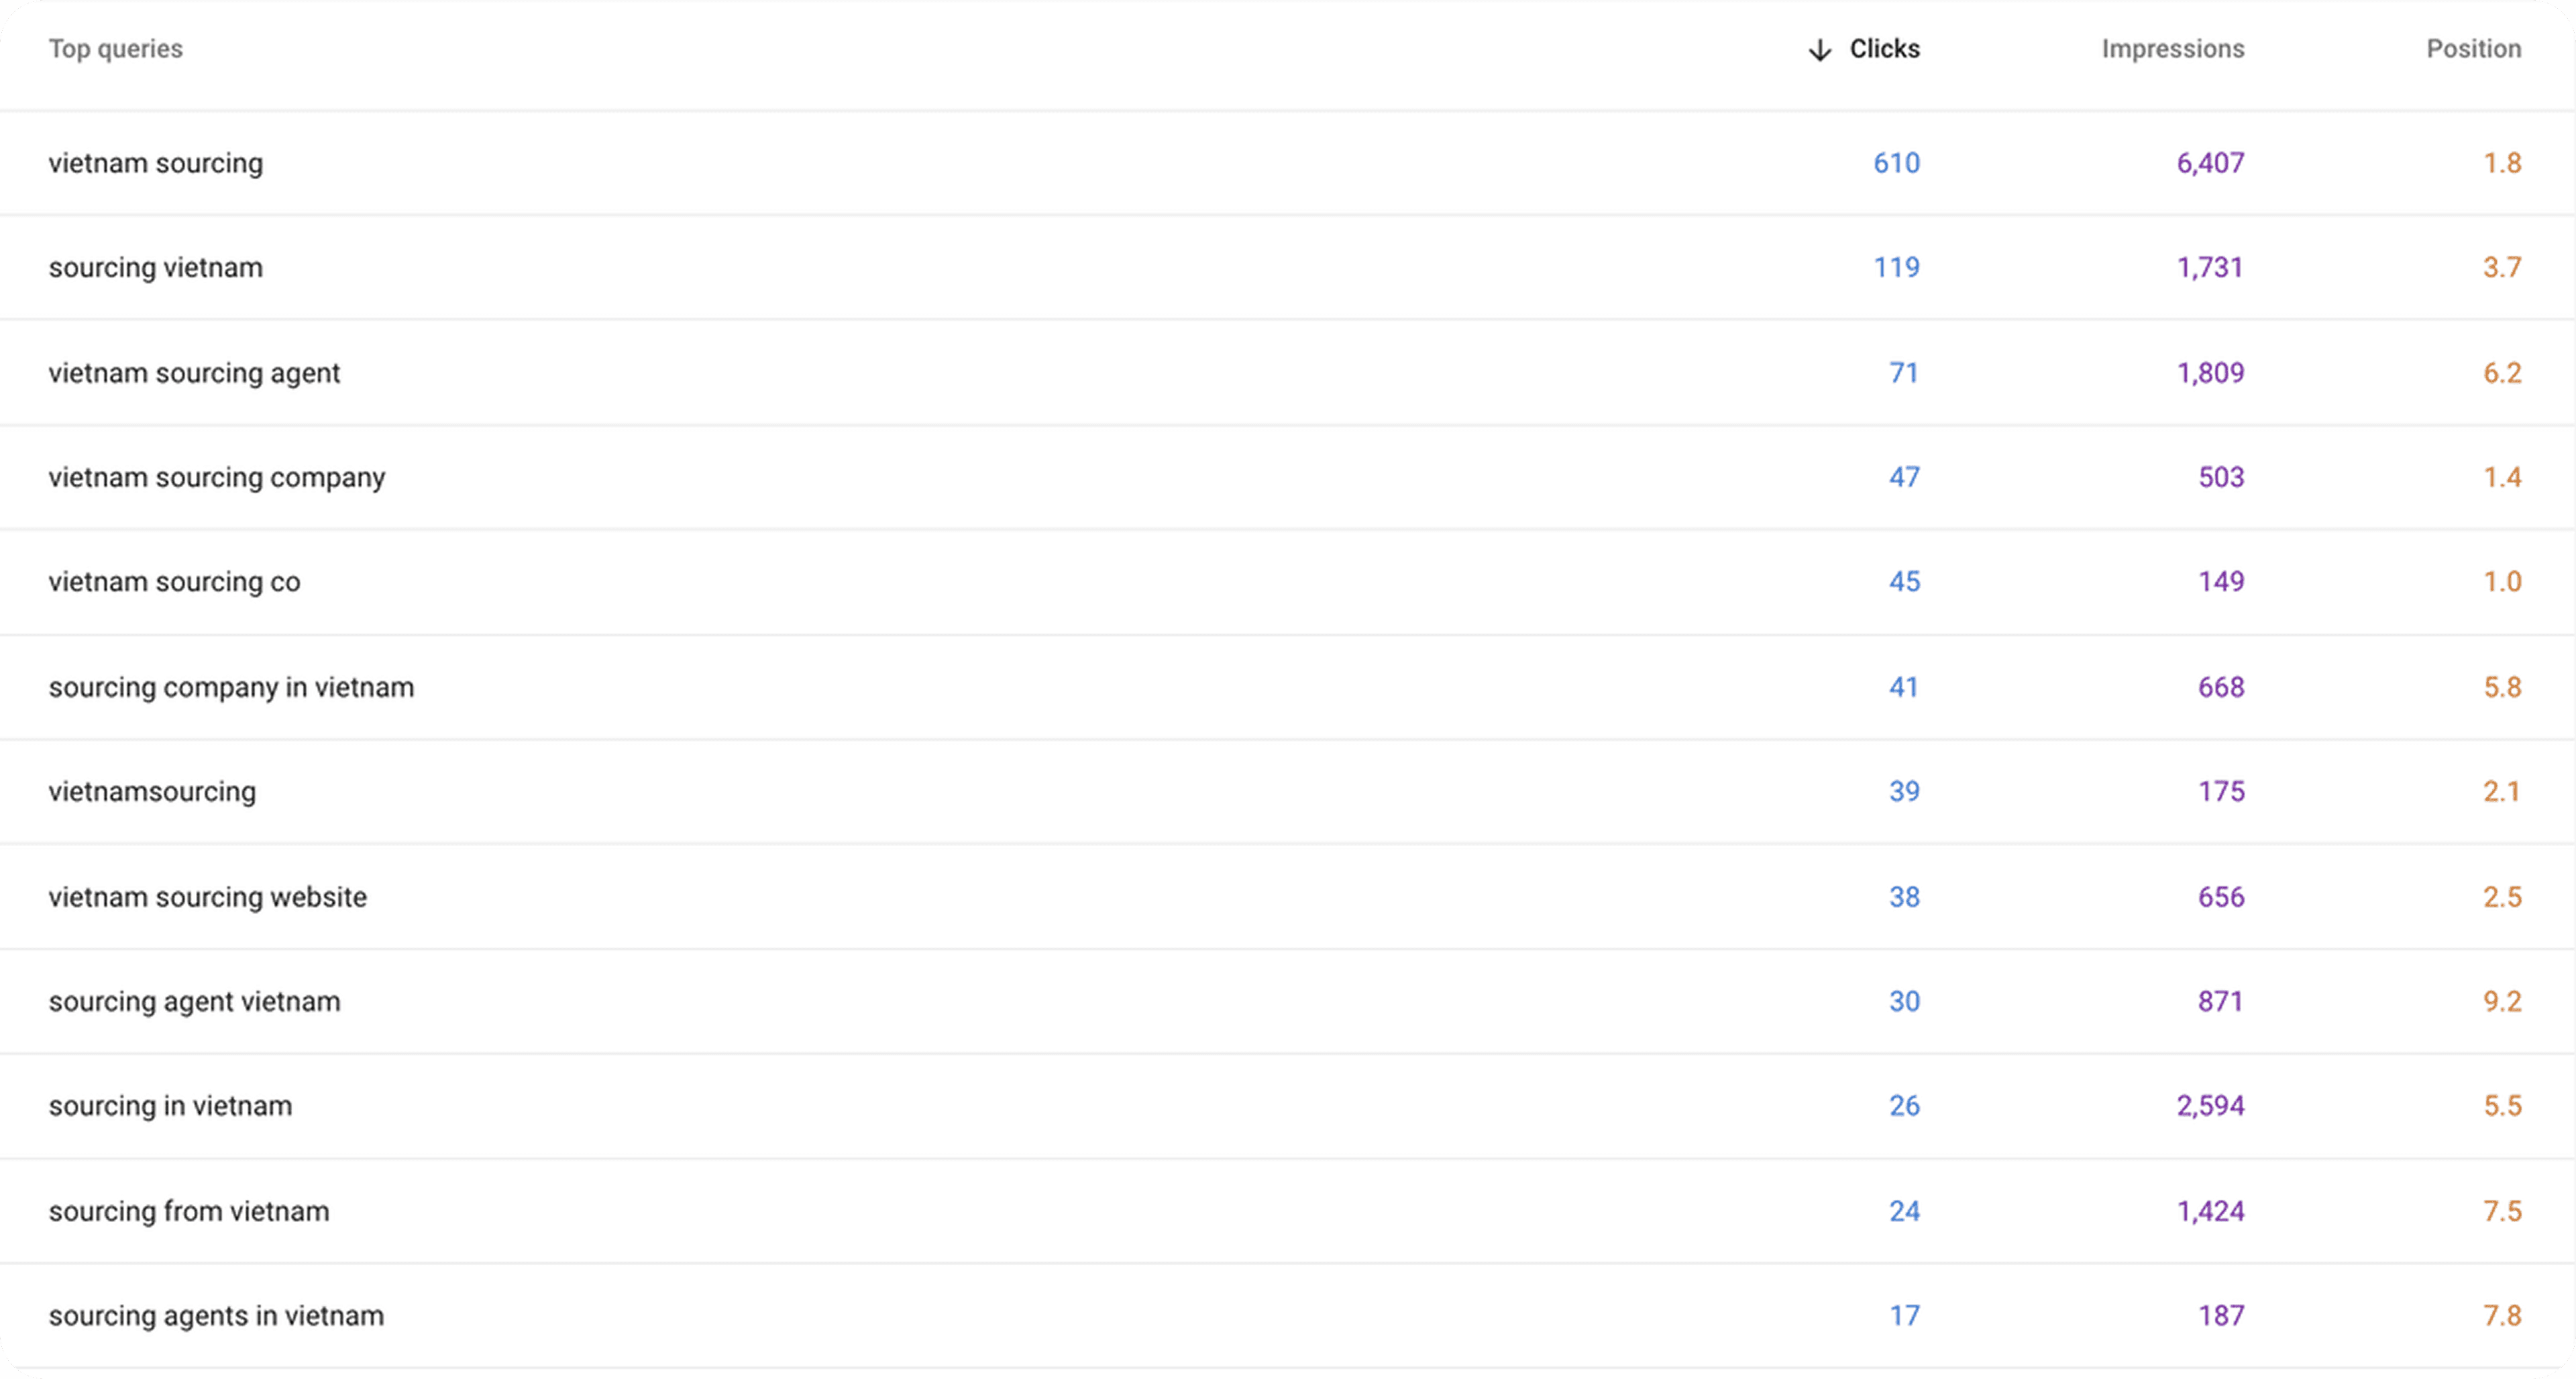This screenshot has width=2576, height=1379.
Task: Click the Top queries column header
Action: tap(116, 49)
